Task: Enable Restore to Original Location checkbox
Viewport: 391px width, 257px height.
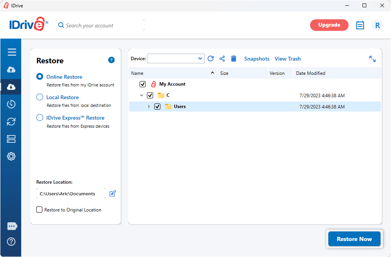Action: point(39,210)
